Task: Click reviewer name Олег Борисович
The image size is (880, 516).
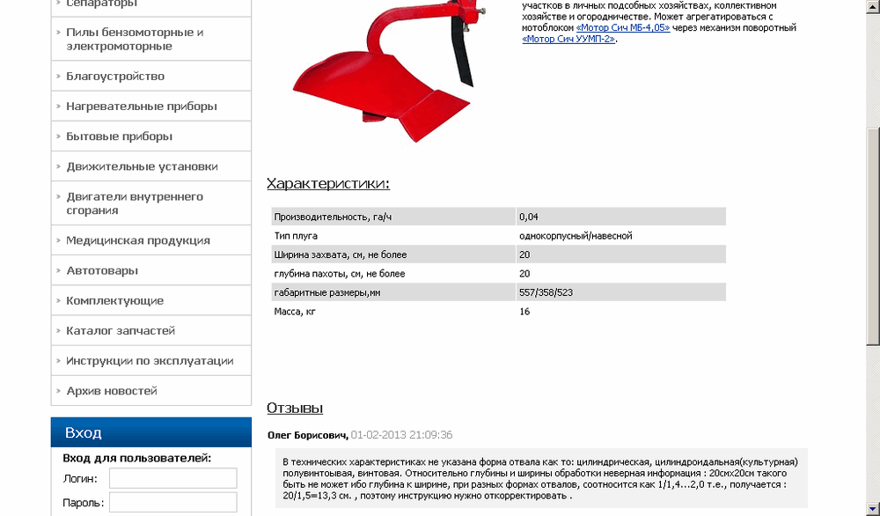Action: (x=307, y=435)
